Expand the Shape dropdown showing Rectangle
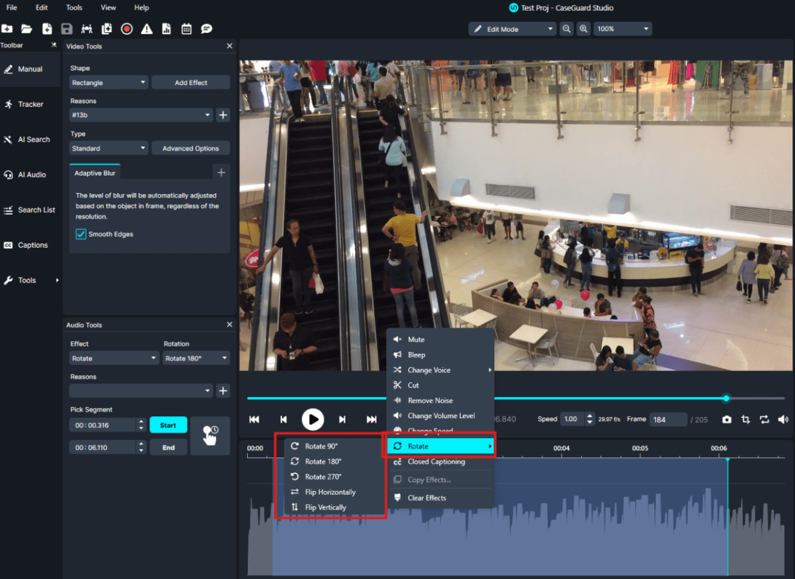 (109, 83)
